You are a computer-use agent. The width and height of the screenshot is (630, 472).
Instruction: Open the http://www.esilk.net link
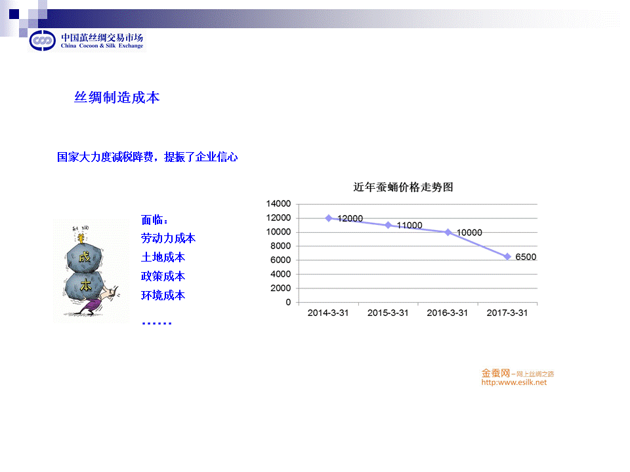[x=514, y=382]
